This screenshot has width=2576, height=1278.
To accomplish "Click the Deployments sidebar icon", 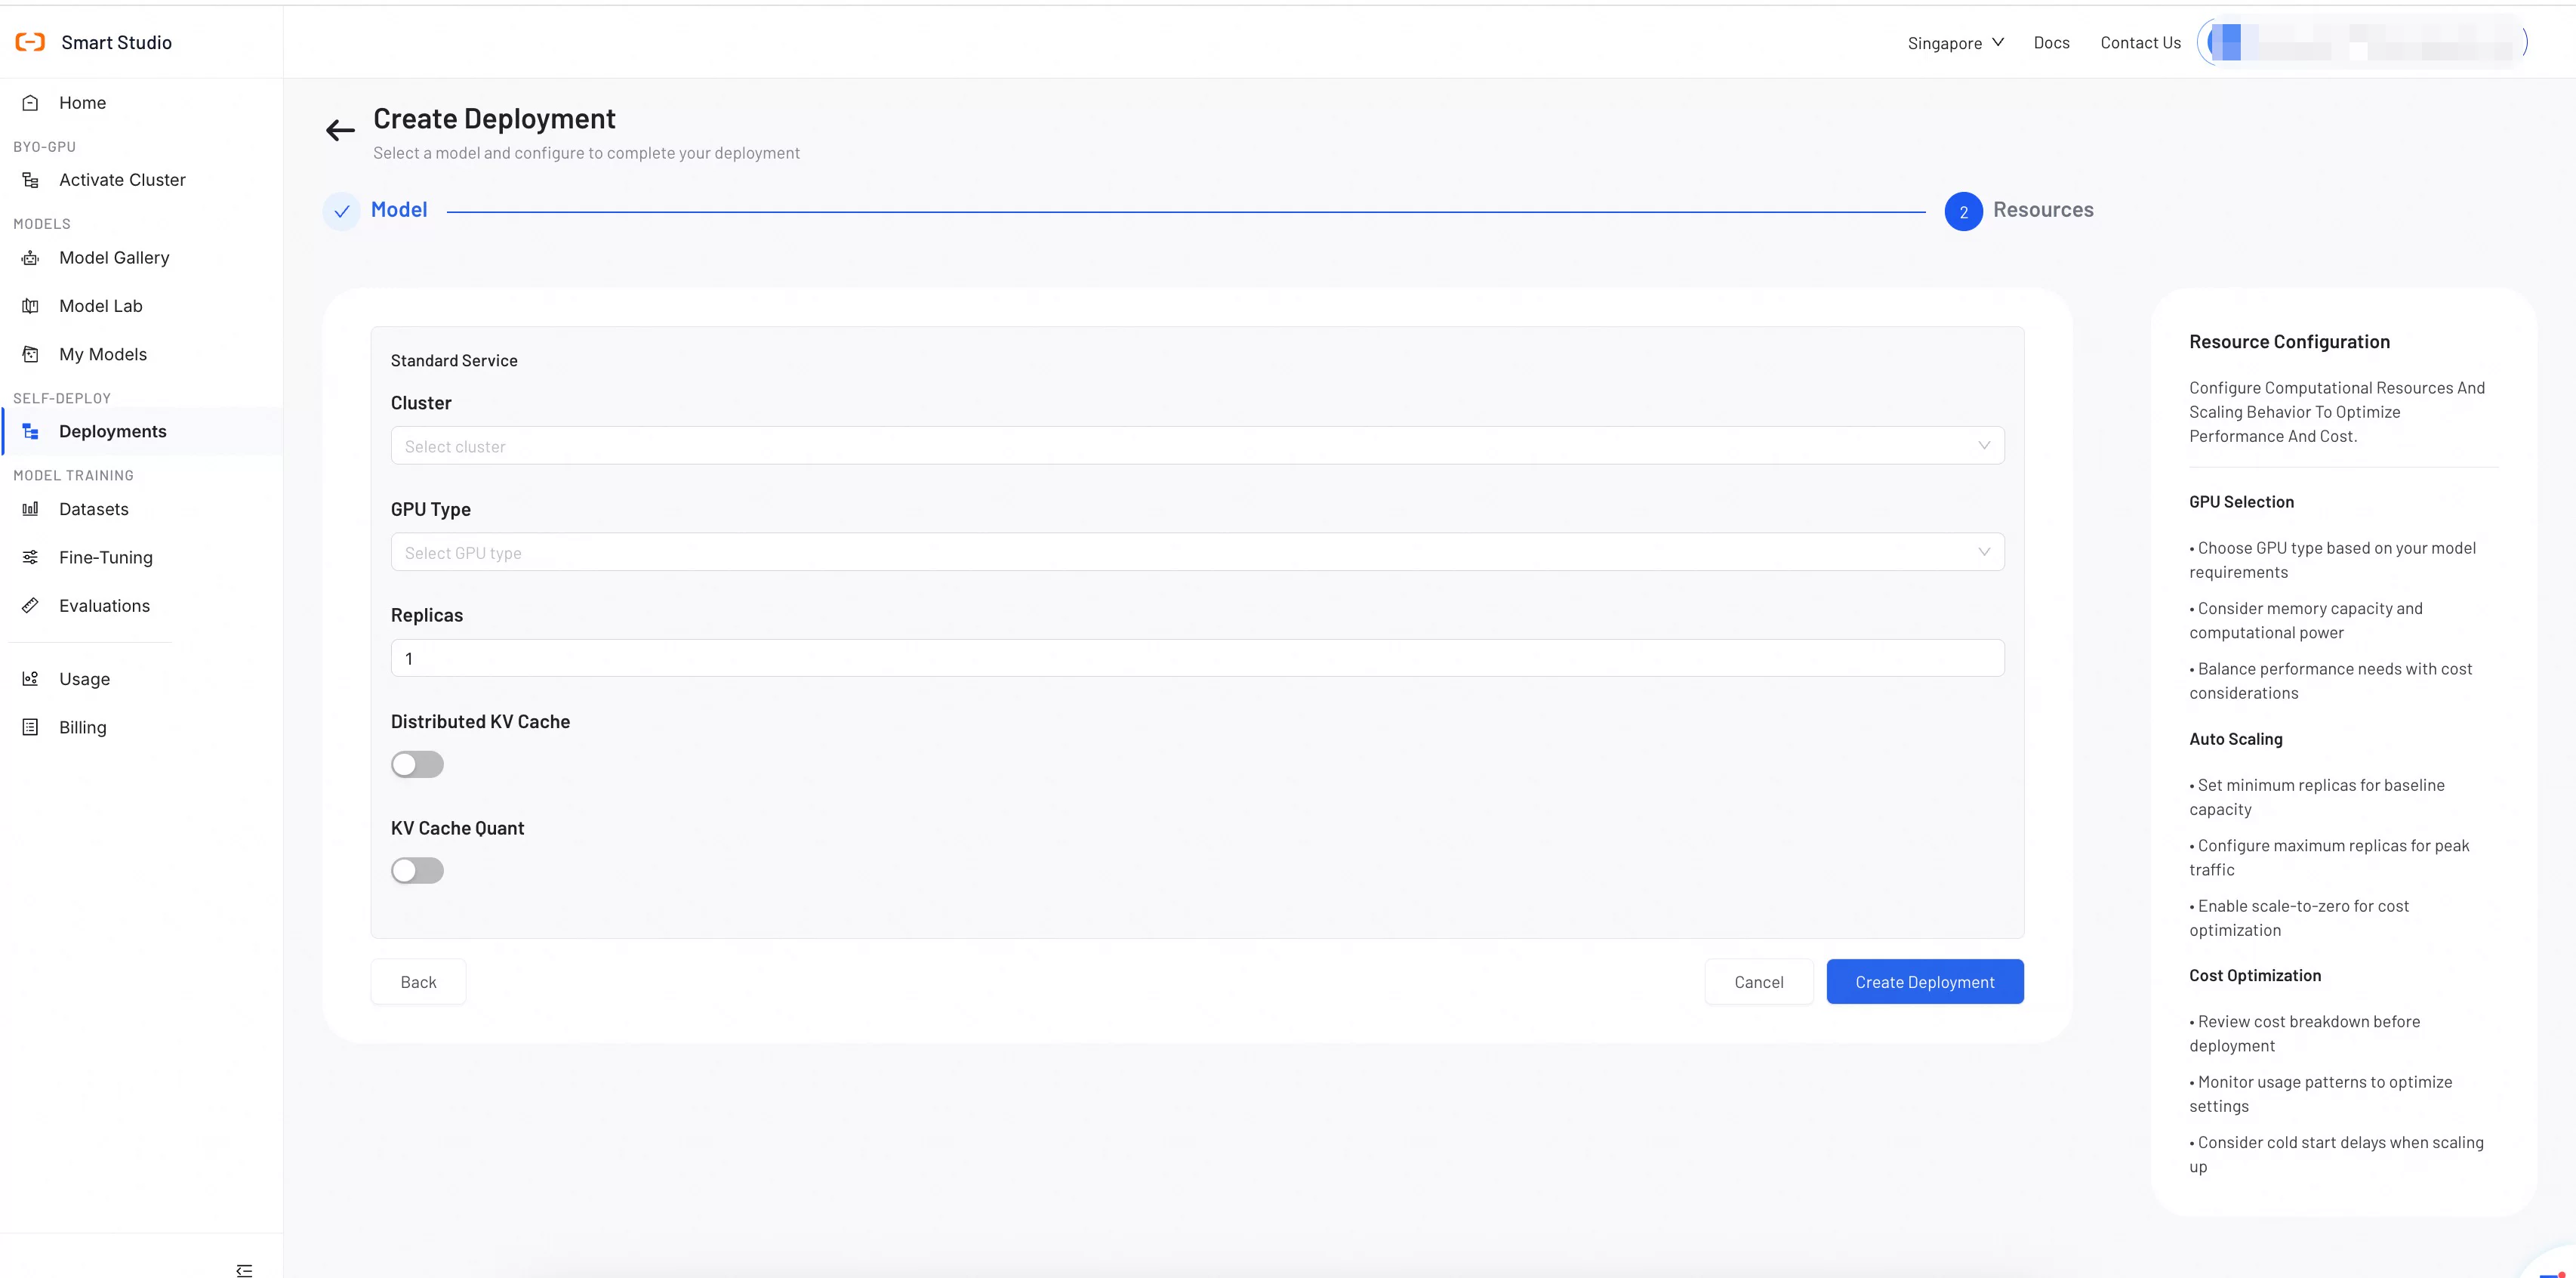I will coord(30,431).
